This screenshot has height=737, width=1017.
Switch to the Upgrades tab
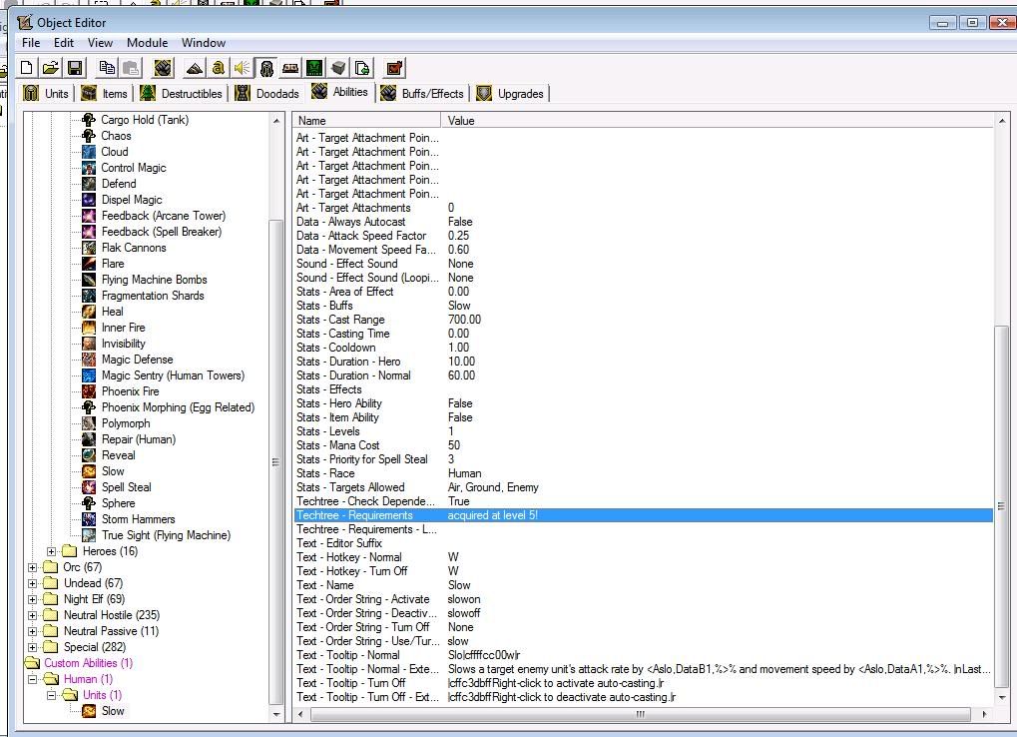click(510, 94)
